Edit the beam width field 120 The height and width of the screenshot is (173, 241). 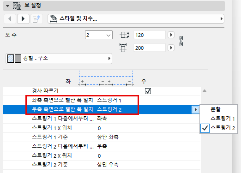click(150, 35)
